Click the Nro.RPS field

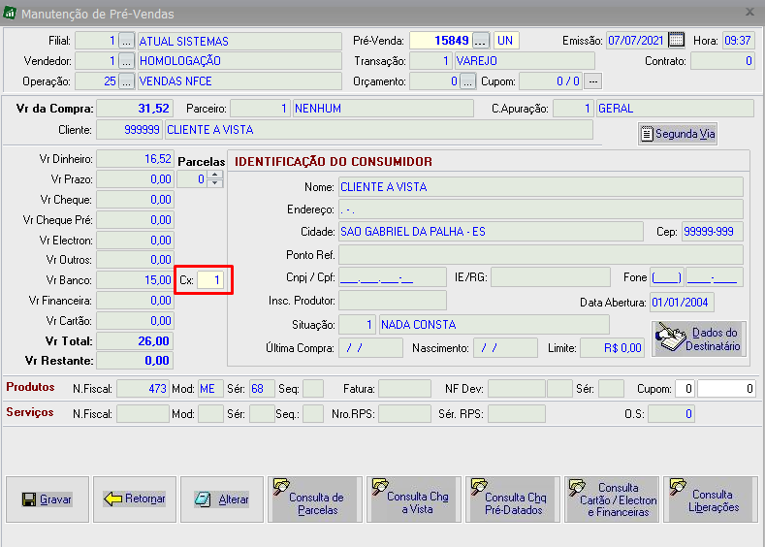[404, 414]
